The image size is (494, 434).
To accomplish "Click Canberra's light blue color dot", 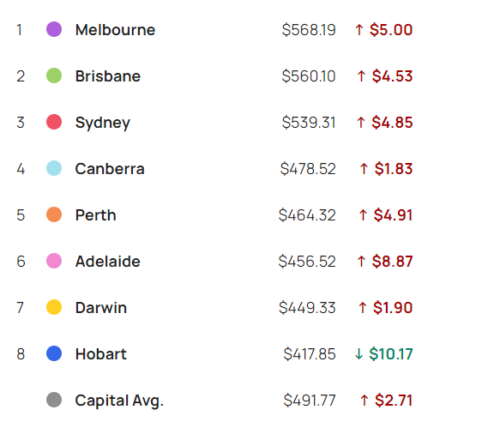I will point(54,168).
